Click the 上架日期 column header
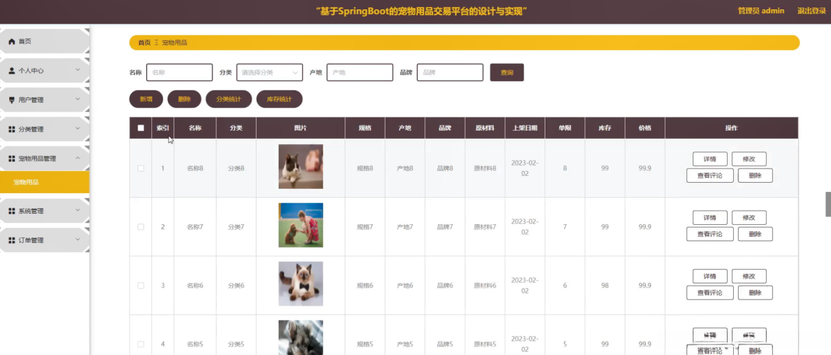The width and height of the screenshot is (831, 355). (525, 128)
